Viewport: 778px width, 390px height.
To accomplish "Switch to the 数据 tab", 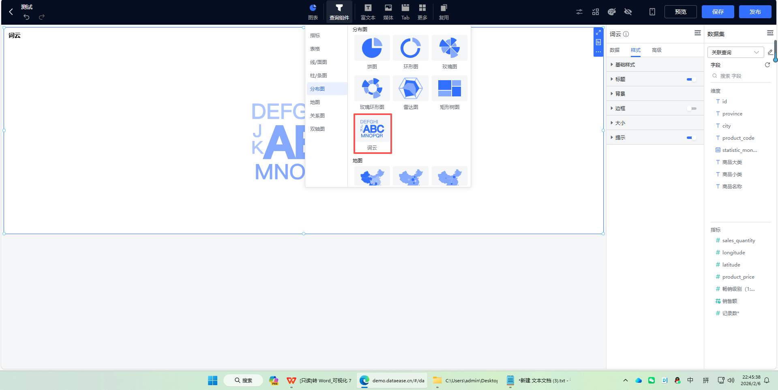I will coord(615,50).
